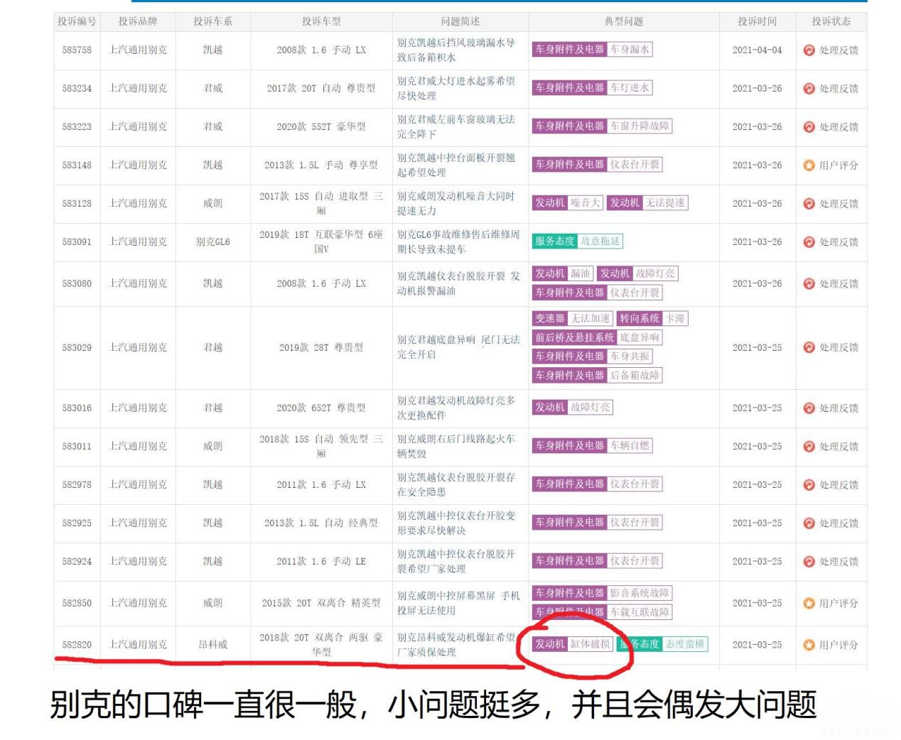Screen dimensions: 901x740
Task: Click model 2017款 20T 自动 尊贵型
Action: click(321, 88)
